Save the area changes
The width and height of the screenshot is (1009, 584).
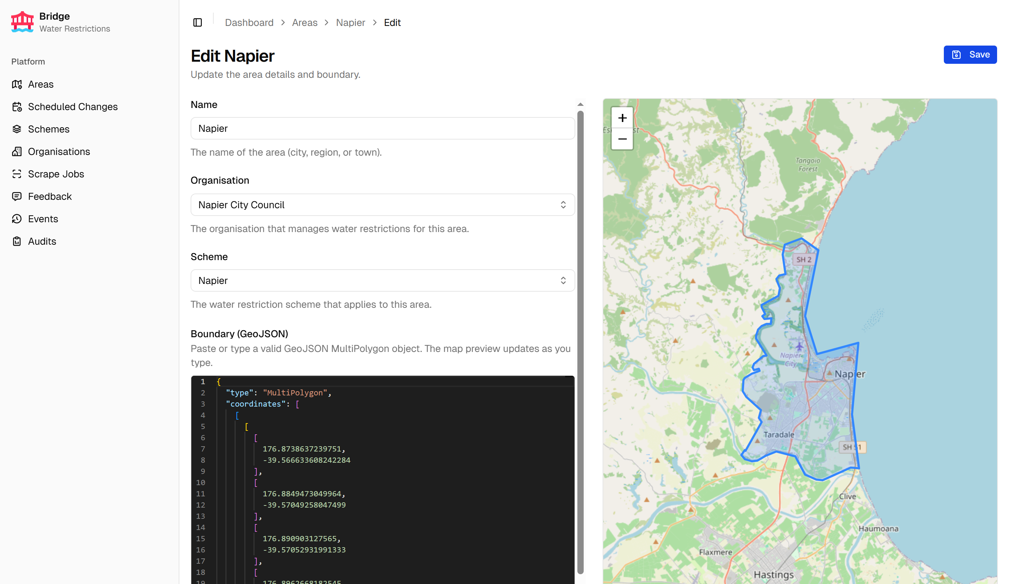click(970, 54)
